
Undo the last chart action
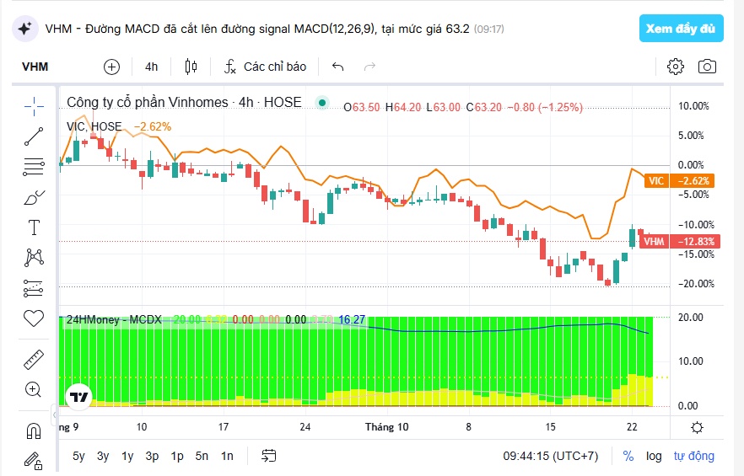click(x=337, y=67)
